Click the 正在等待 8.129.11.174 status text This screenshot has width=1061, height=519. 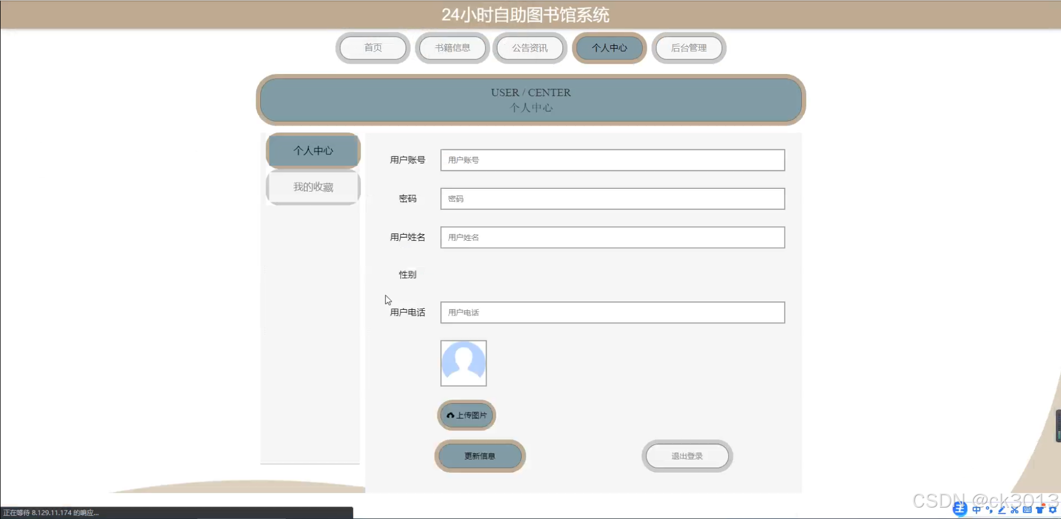(51, 513)
